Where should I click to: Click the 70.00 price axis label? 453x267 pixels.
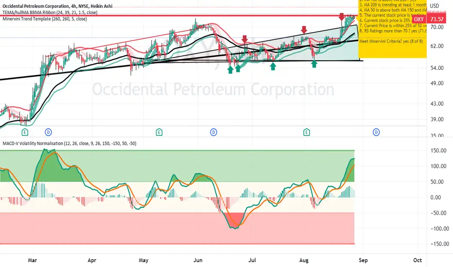point(437,27)
